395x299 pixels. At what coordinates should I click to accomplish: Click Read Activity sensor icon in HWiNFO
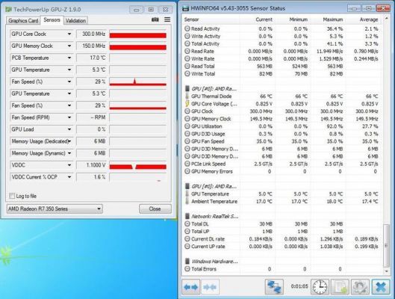click(187, 28)
